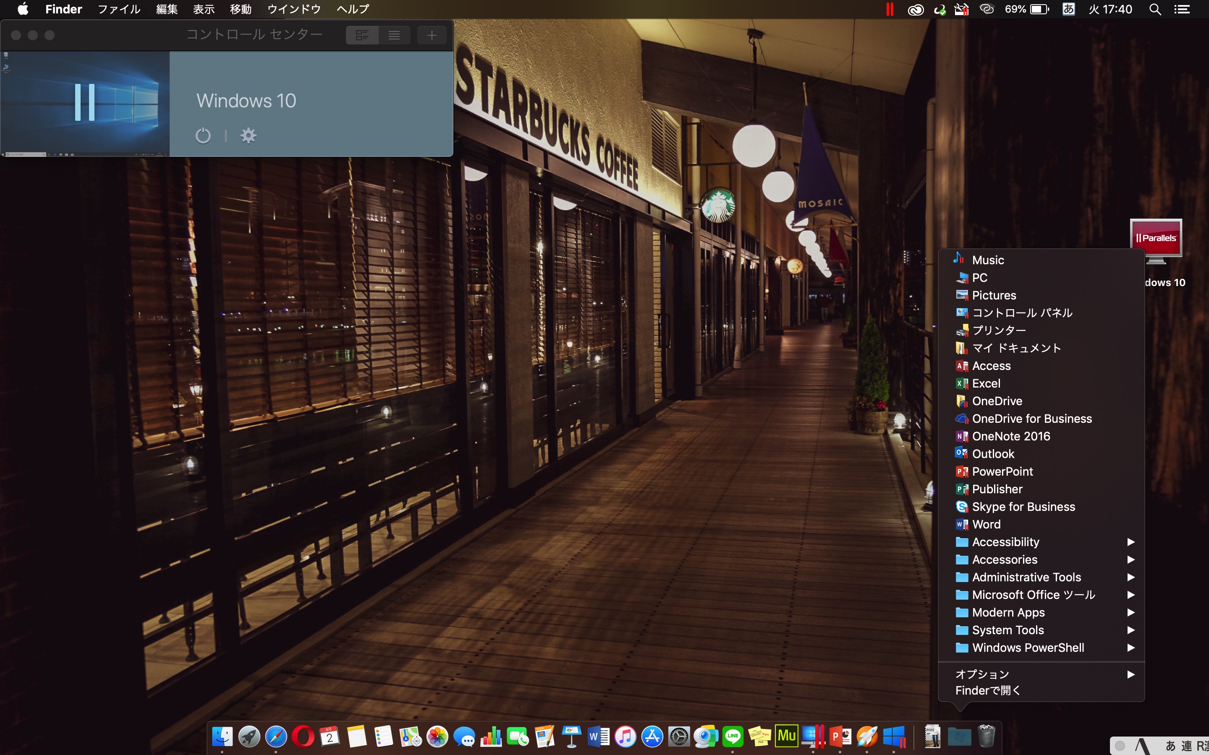Open the ウインドウ menu

(x=294, y=10)
